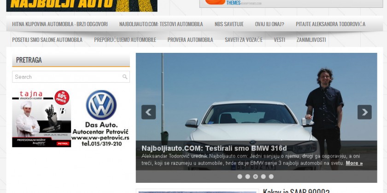Click the next slide arrow on slider
387x193 pixels.
pyautogui.click(x=364, y=112)
